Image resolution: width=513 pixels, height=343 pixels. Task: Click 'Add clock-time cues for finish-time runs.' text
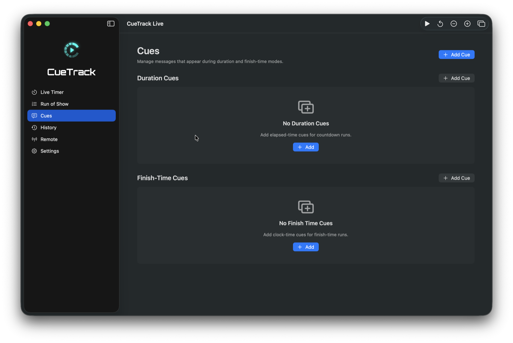(306, 235)
